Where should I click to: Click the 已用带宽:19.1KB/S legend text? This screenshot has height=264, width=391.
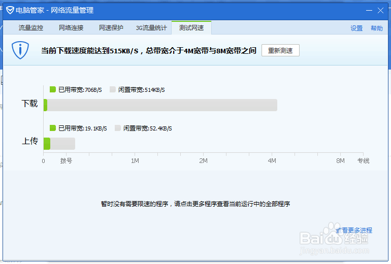[x=83, y=128]
